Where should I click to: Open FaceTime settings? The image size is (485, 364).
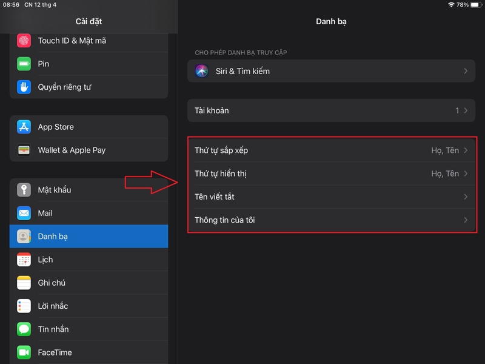coord(89,352)
